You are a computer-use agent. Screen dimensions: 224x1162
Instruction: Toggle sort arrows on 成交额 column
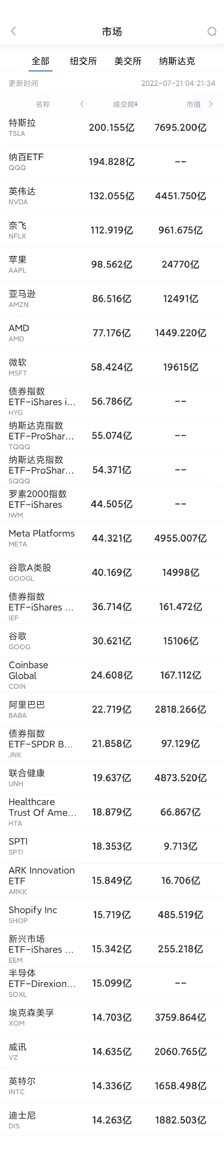click(x=136, y=104)
